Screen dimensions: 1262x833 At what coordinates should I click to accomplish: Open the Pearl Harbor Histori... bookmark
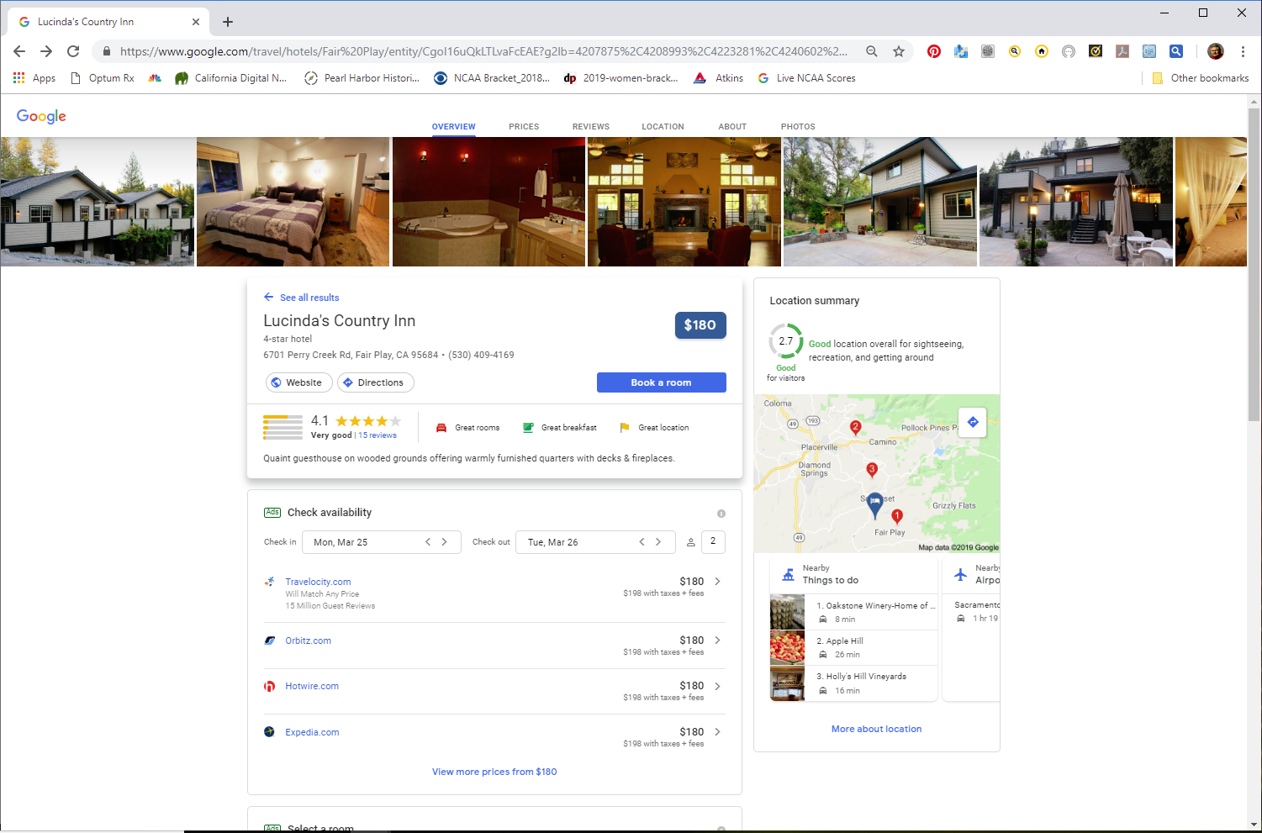pyautogui.click(x=362, y=78)
